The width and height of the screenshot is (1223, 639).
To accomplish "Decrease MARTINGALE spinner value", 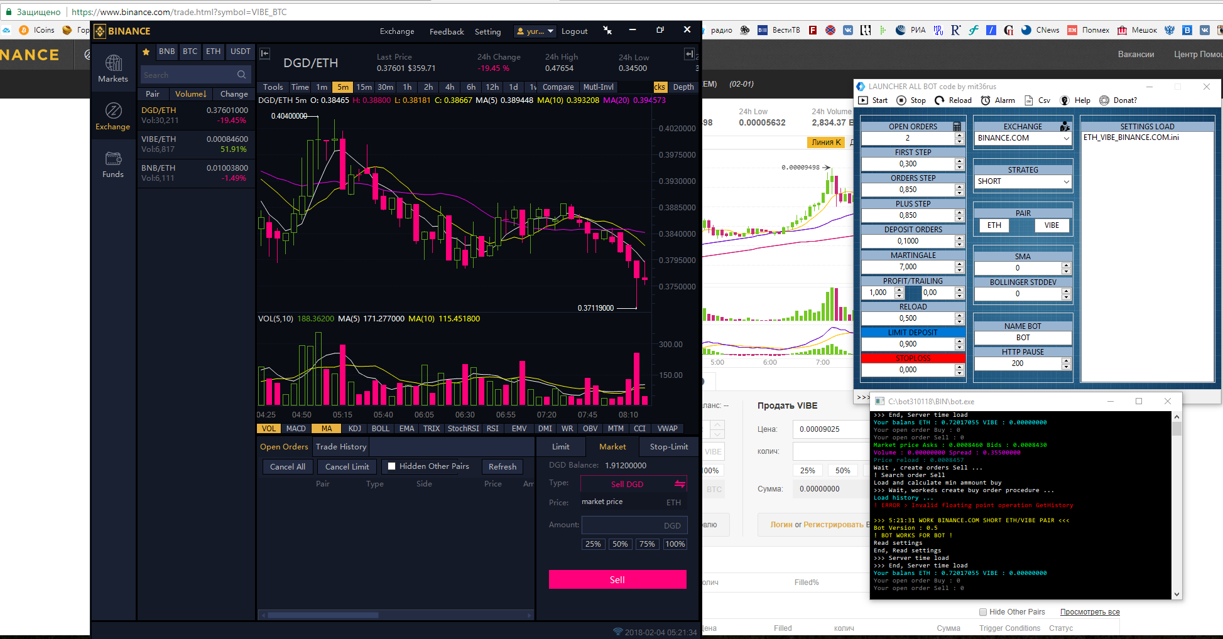I will 959,269.
